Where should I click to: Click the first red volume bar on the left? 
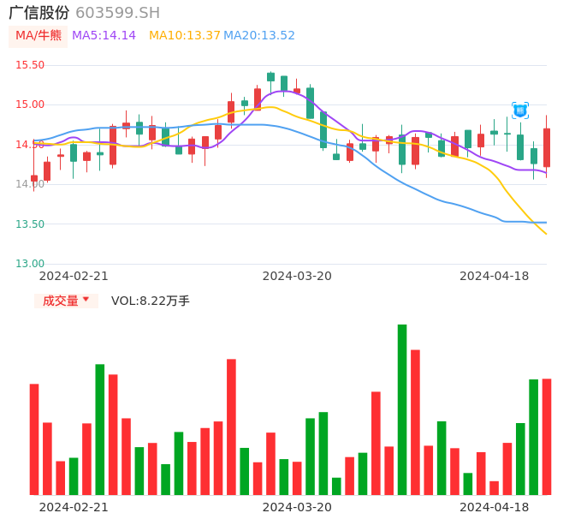point(34,438)
